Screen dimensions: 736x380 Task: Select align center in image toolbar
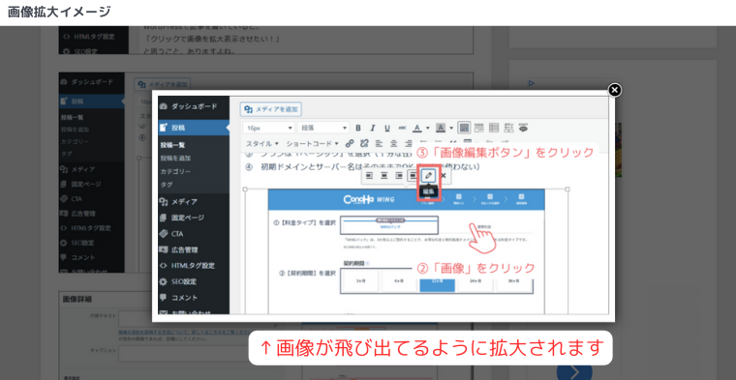(383, 176)
